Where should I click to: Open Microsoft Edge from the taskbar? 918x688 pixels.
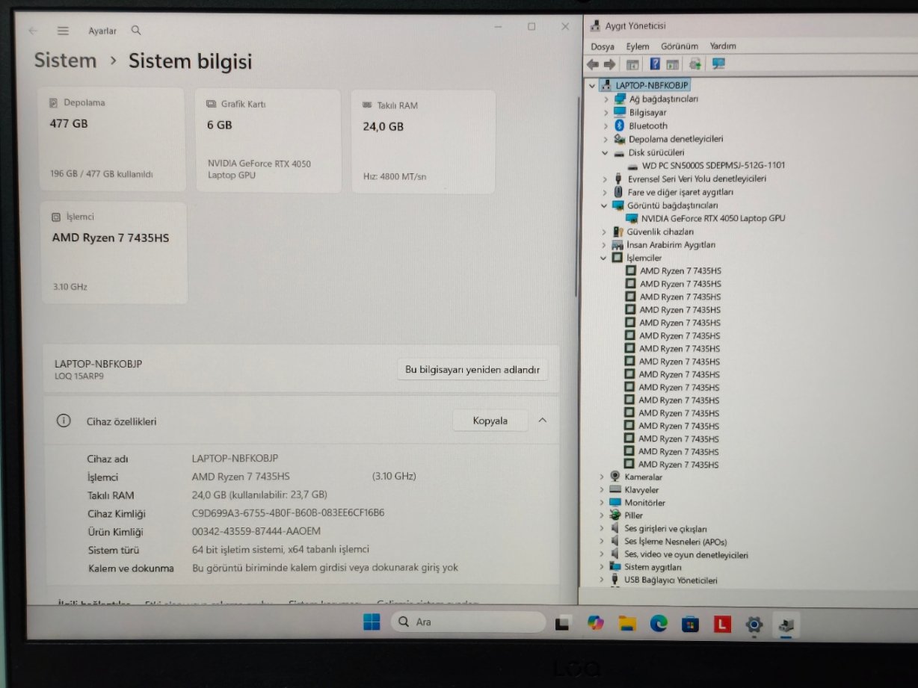pyautogui.click(x=659, y=623)
